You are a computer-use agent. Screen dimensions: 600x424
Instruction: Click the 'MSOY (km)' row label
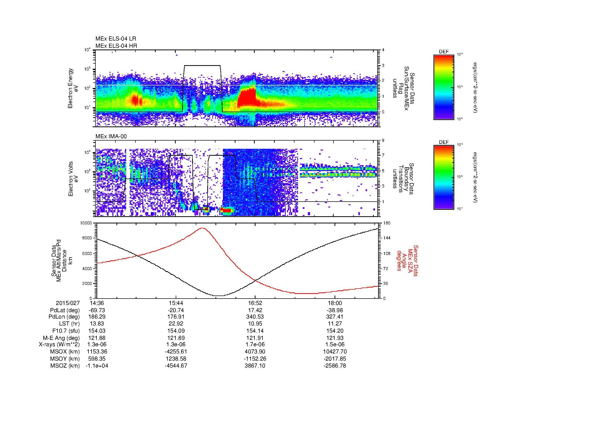click(65, 359)
